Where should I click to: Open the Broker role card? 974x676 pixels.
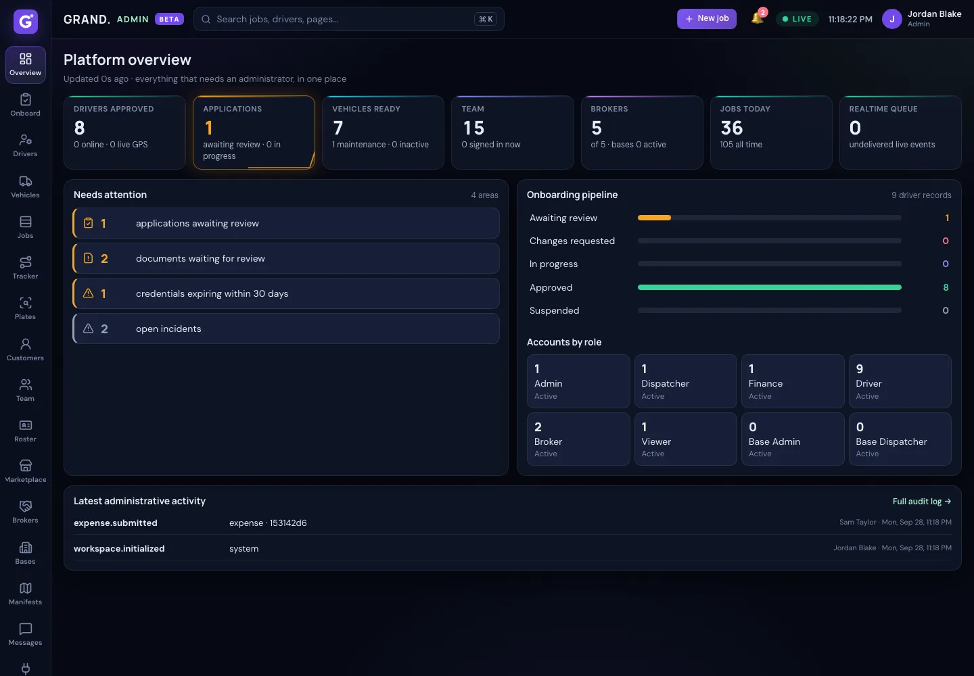tap(578, 439)
